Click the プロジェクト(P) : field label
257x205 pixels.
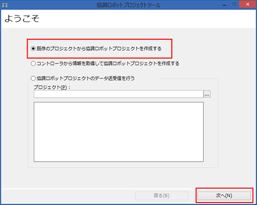click(x=52, y=87)
